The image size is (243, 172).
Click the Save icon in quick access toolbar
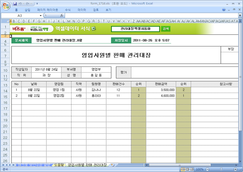[15, 3]
